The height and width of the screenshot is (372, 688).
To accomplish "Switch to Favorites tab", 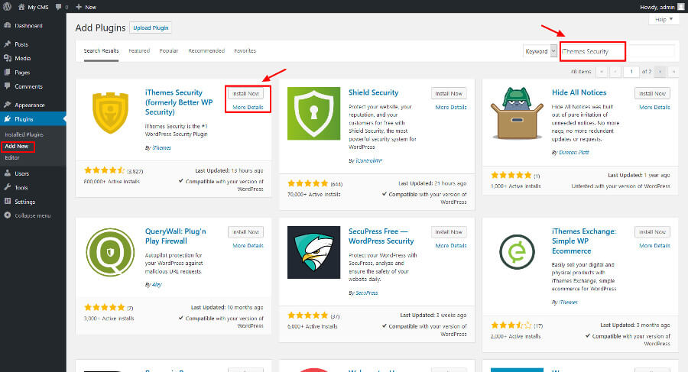I will click(x=245, y=51).
